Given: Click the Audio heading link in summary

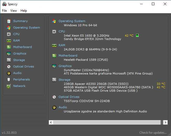Looking at the screenshot, I should pos(63,107).
